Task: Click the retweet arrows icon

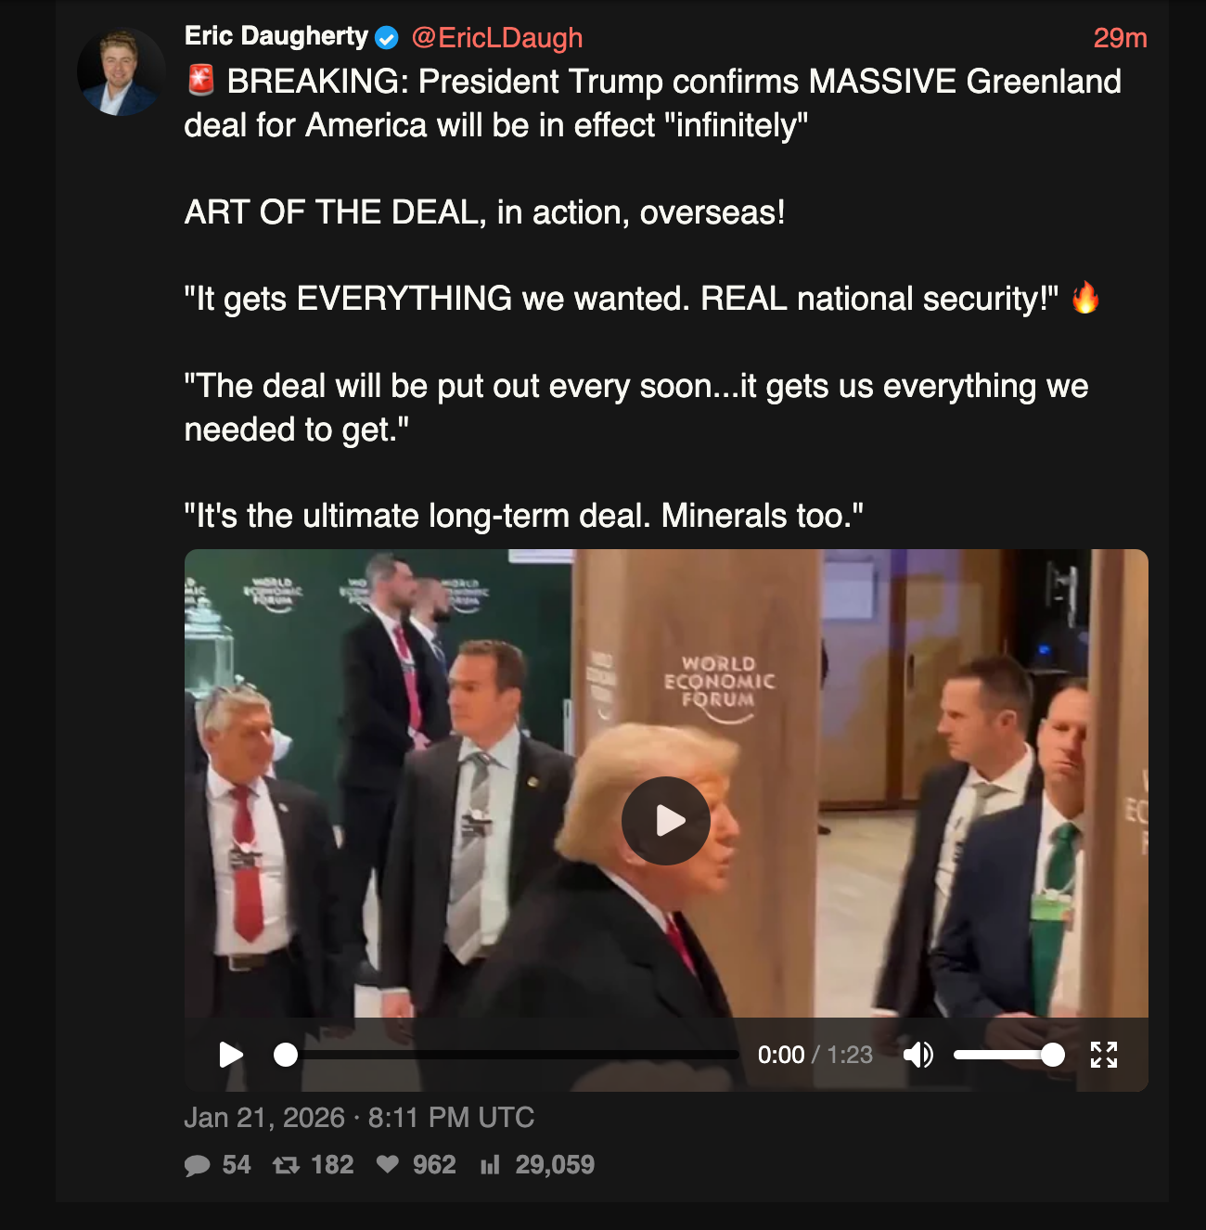Action: click(286, 1165)
